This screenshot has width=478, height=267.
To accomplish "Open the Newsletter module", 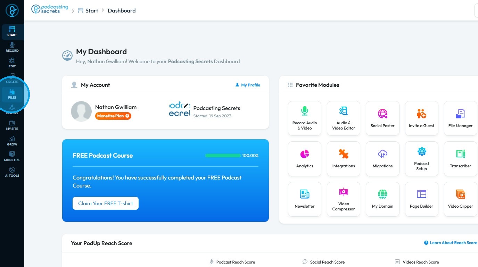I will [x=305, y=199].
